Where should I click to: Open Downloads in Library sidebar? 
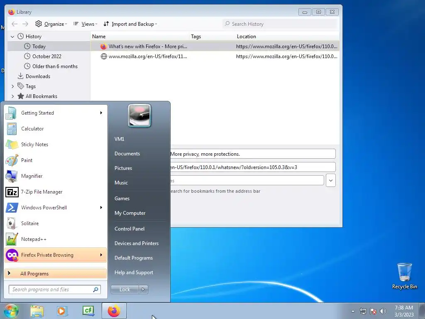38,76
